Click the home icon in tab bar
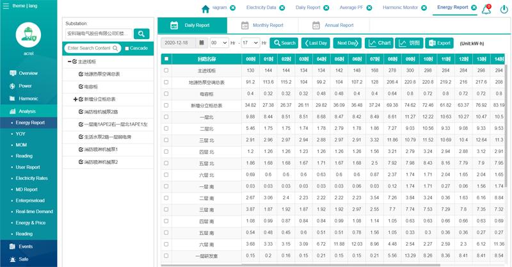The height and width of the screenshot is (267, 512). 205,8
